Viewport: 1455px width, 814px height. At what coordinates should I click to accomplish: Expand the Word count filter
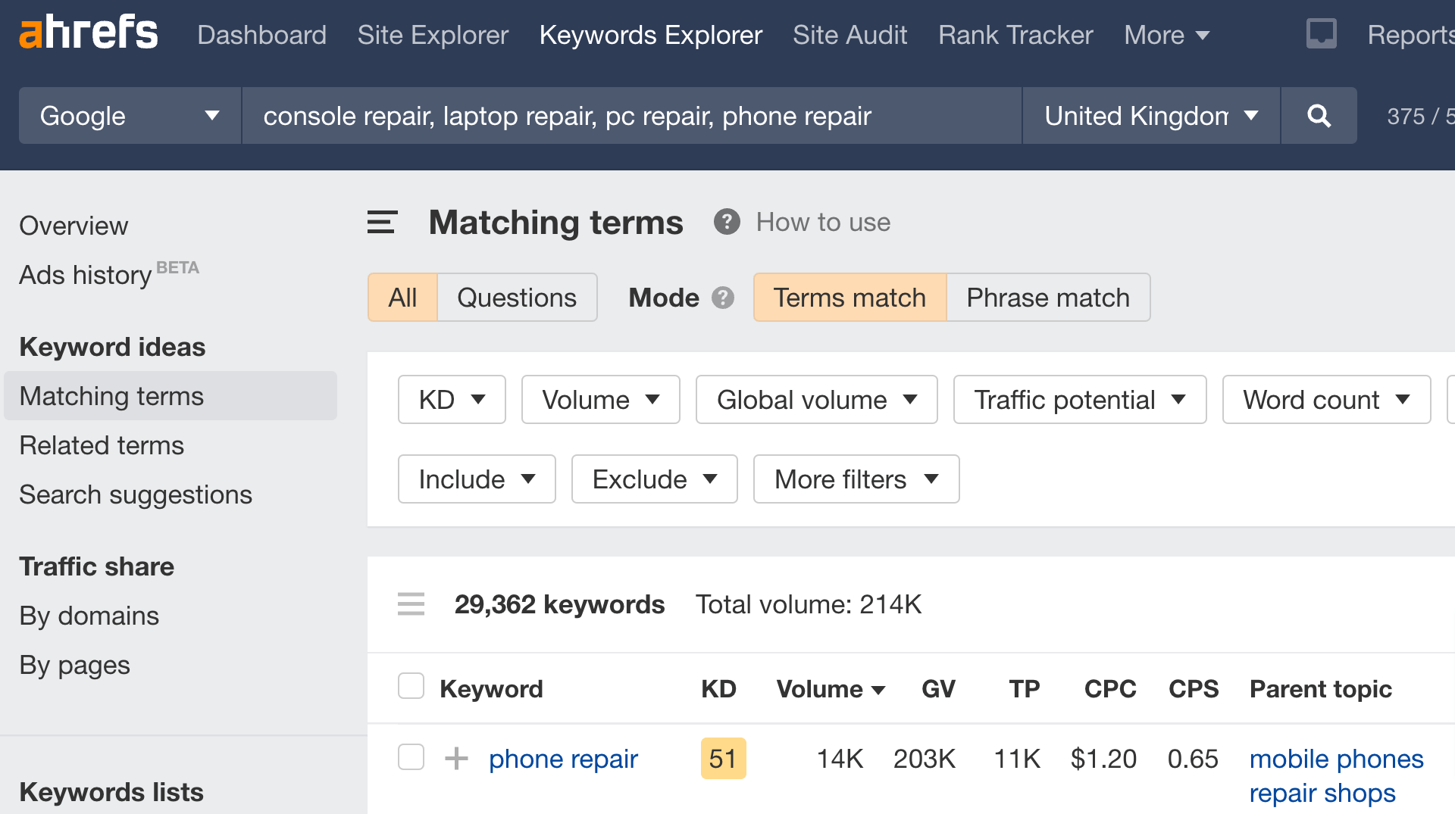point(1325,400)
